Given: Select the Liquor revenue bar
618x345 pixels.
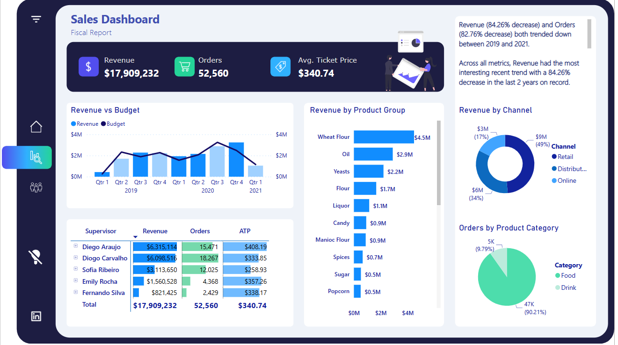Looking at the screenshot, I should point(362,206).
